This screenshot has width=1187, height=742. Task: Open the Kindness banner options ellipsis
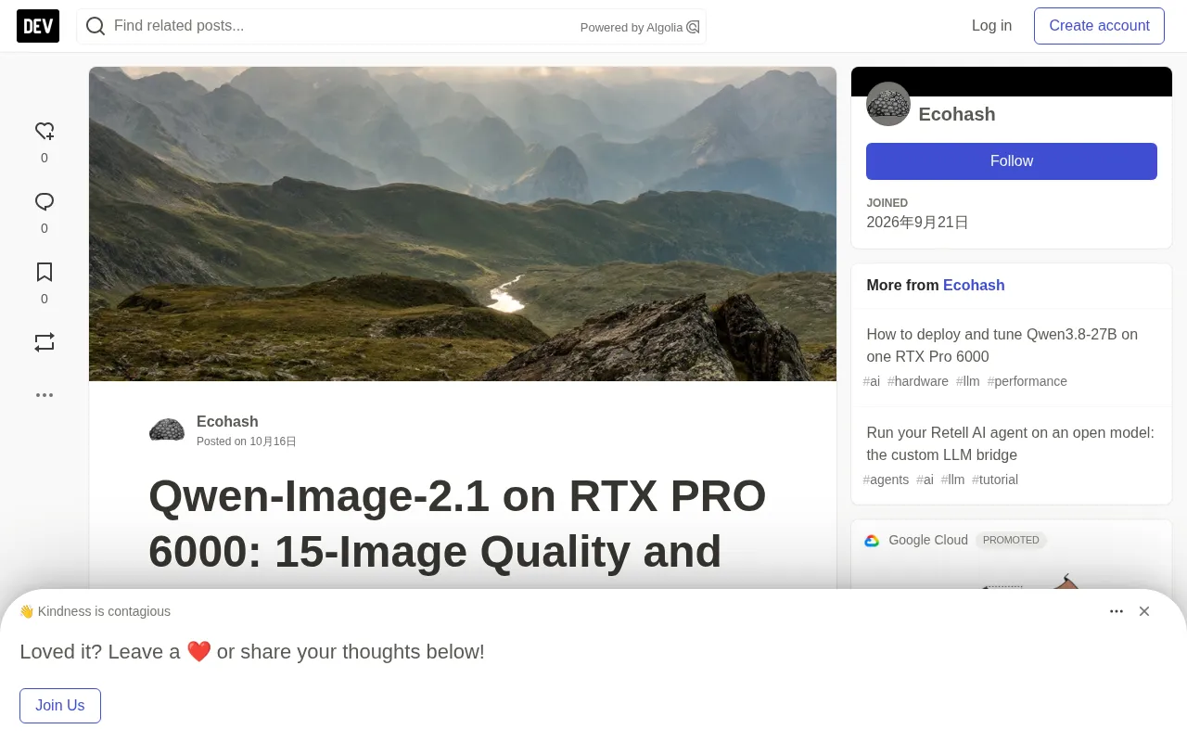point(1117,611)
